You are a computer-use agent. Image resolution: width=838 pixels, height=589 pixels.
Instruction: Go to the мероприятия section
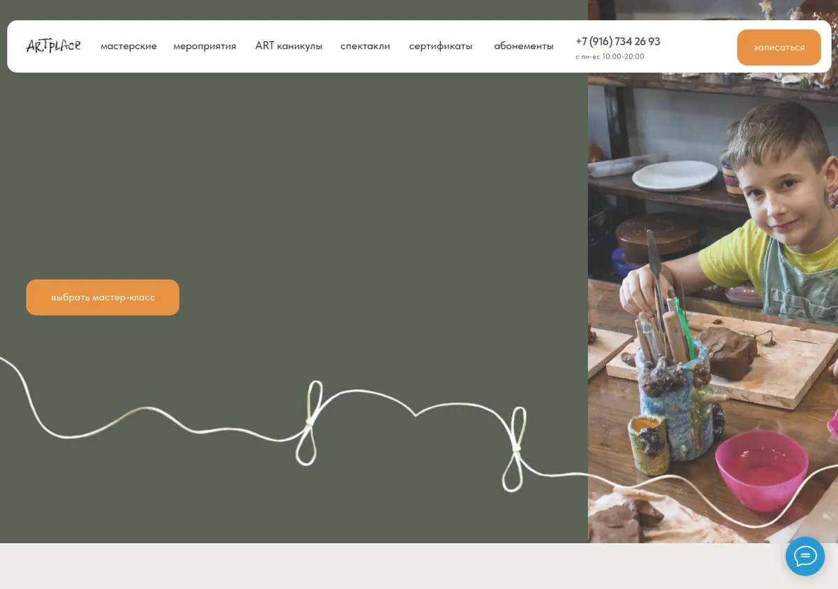pyautogui.click(x=205, y=46)
